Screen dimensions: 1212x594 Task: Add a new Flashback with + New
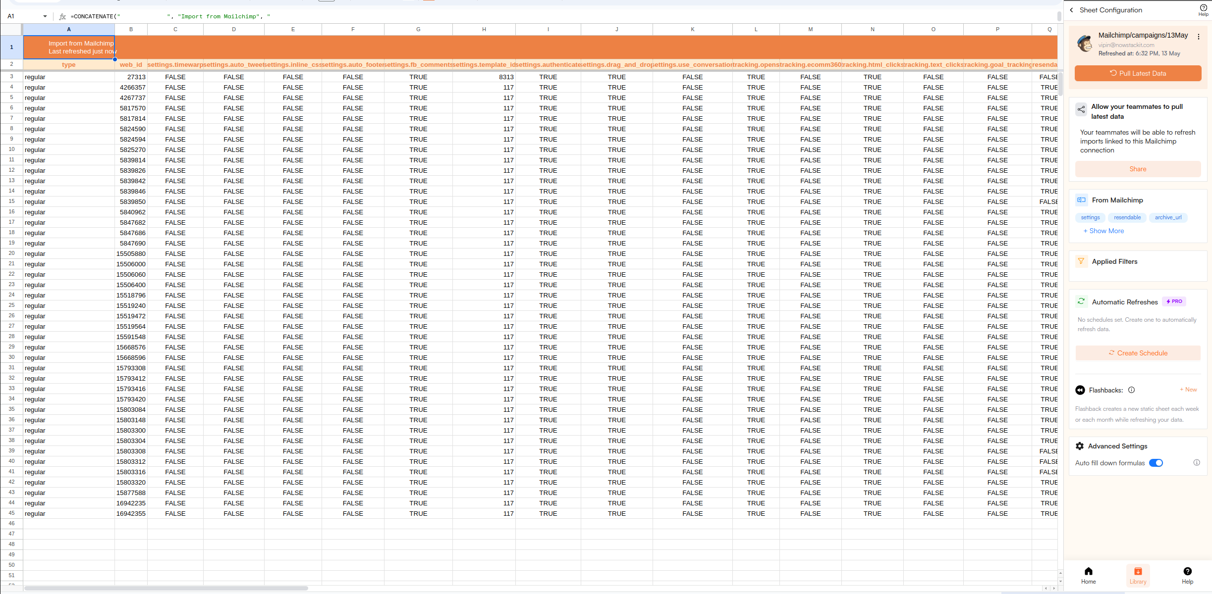point(1188,390)
